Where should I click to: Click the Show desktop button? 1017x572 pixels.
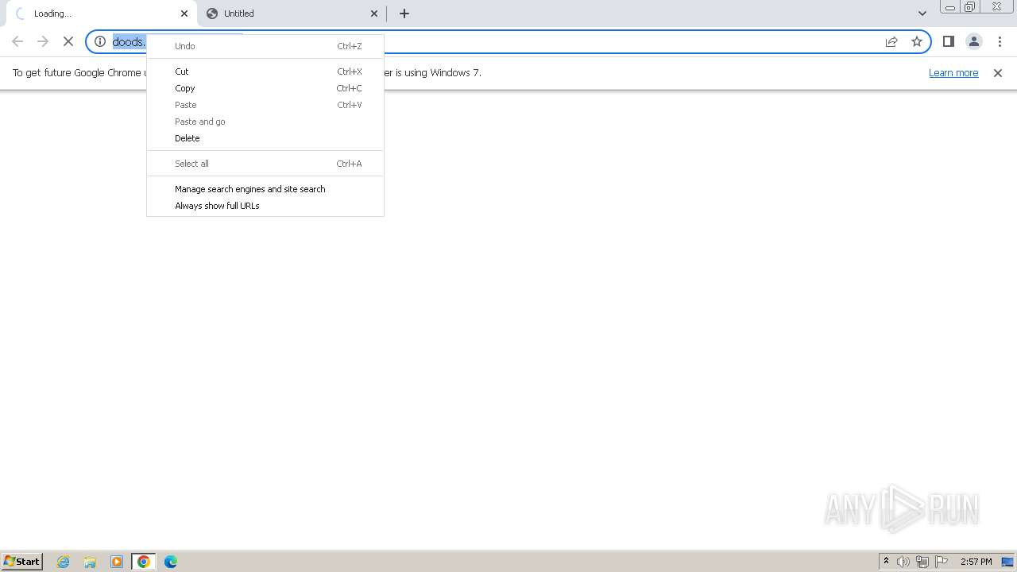point(1009,562)
